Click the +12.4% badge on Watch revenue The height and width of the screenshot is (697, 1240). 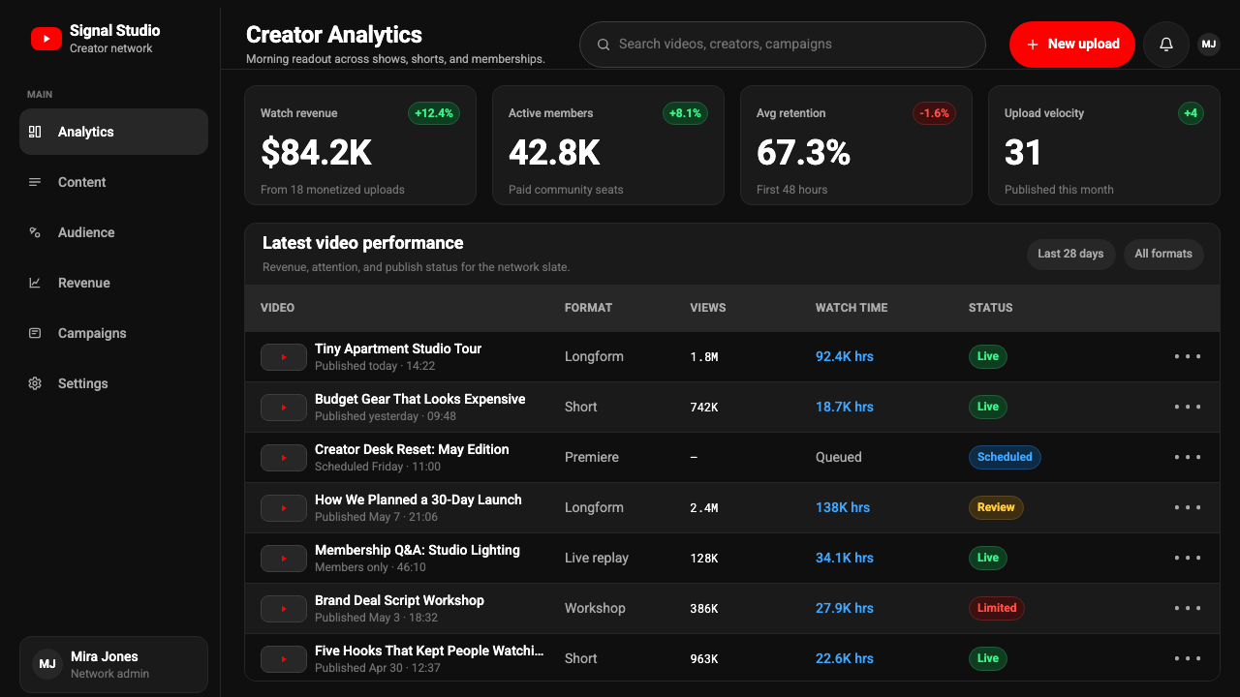[x=434, y=113]
